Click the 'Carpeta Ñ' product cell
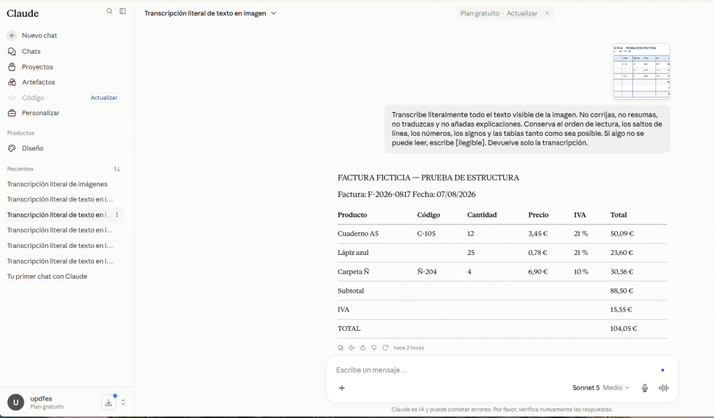The height and width of the screenshot is (418, 714). click(354, 272)
